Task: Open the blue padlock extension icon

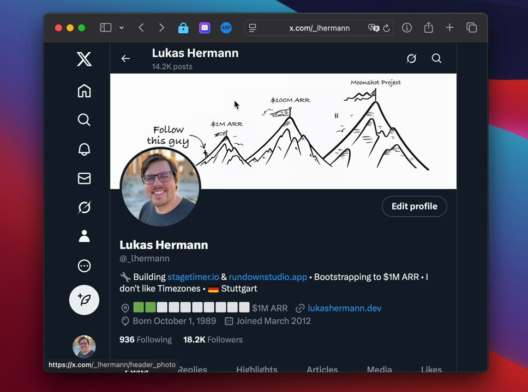Action: coord(183,28)
